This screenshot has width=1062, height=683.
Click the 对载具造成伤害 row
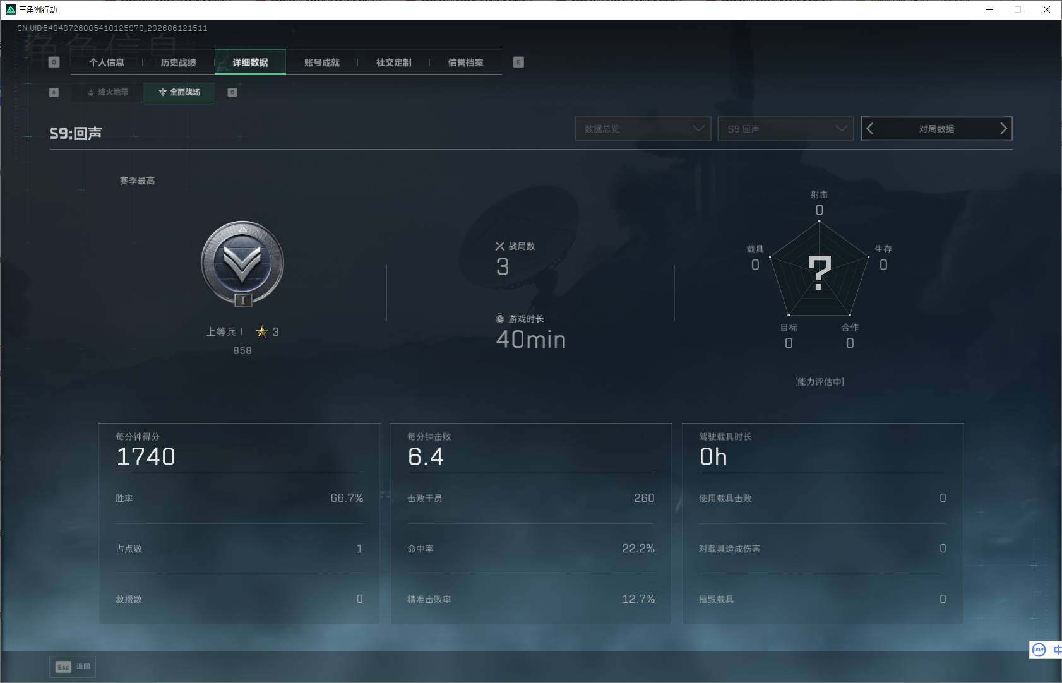tap(823, 549)
